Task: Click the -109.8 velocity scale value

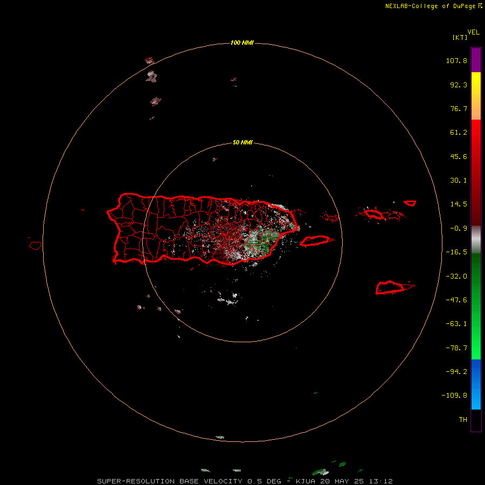Action: coord(454,396)
